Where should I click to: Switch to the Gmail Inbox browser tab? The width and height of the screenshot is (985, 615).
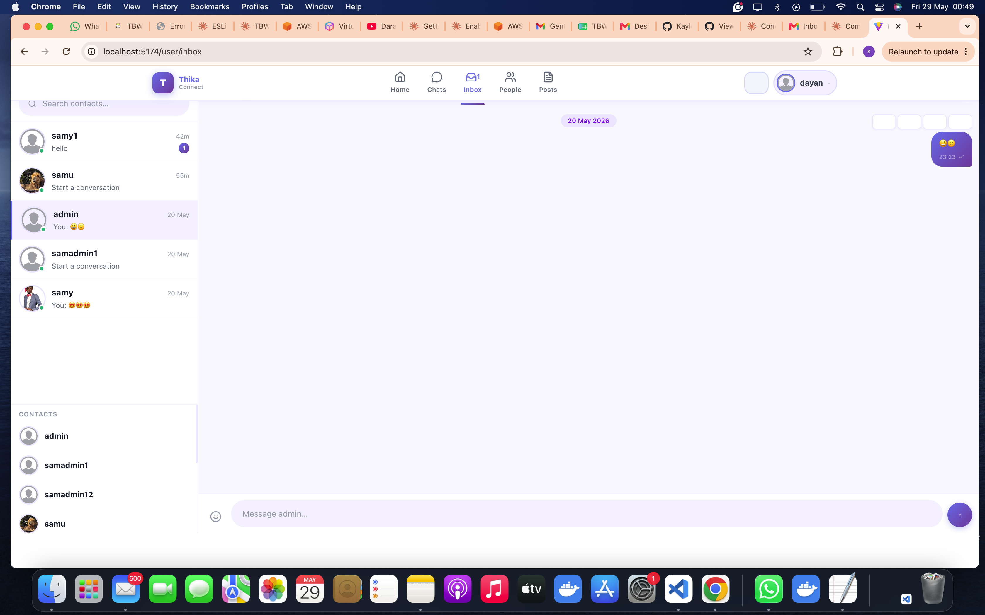pyautogui.click(x=804, y=26)
